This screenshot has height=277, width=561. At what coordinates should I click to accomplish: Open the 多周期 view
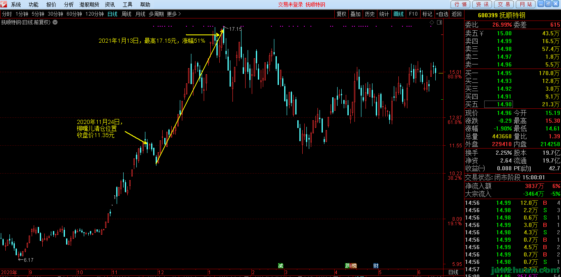(156, 14)
